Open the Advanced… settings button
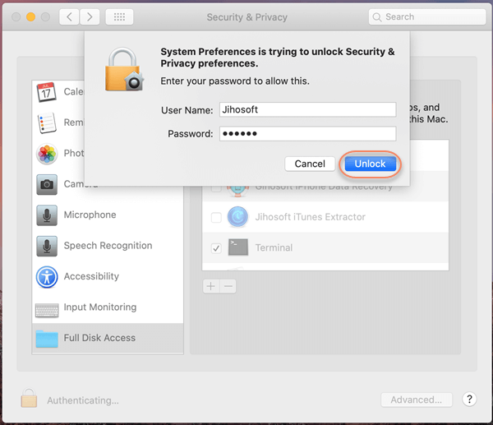Image resolution: width=493 pixels, height=425 pixels. (417, 400)
